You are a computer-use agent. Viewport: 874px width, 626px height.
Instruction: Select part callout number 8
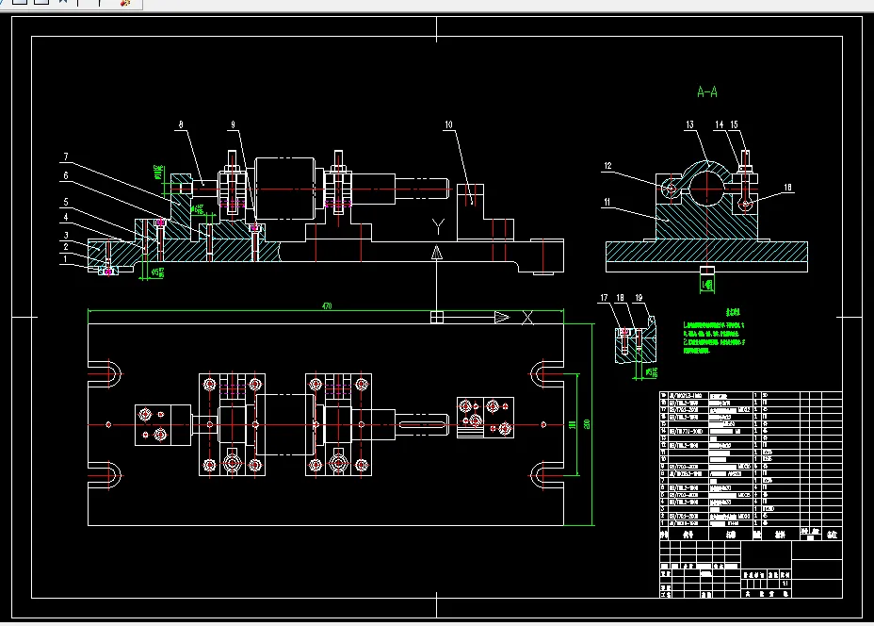point(181,125)
